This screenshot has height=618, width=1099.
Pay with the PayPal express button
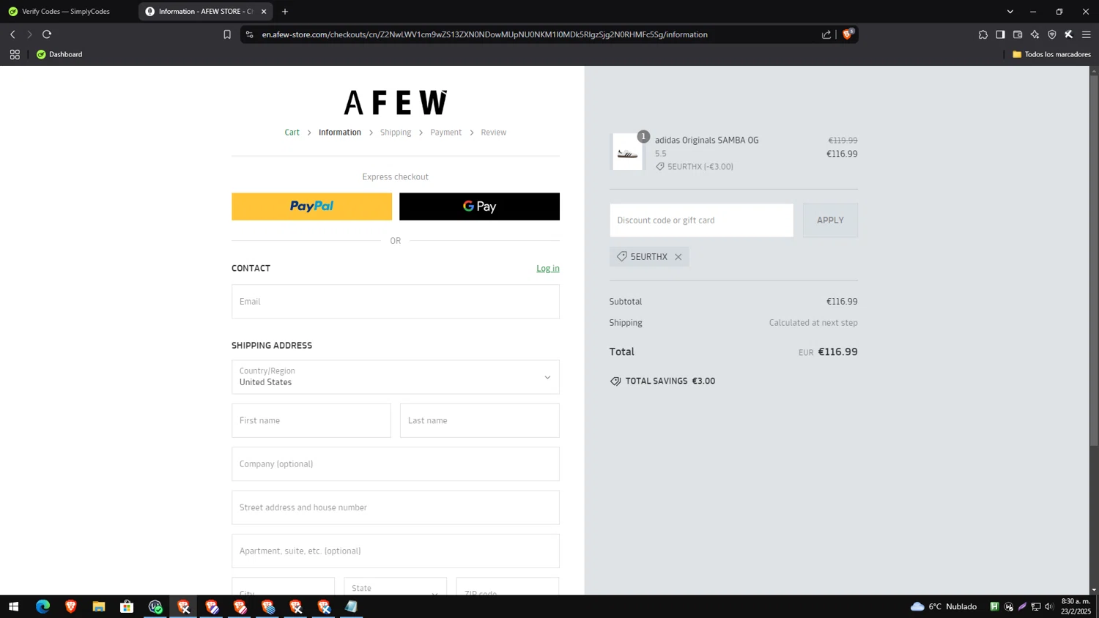coord(311,206)
